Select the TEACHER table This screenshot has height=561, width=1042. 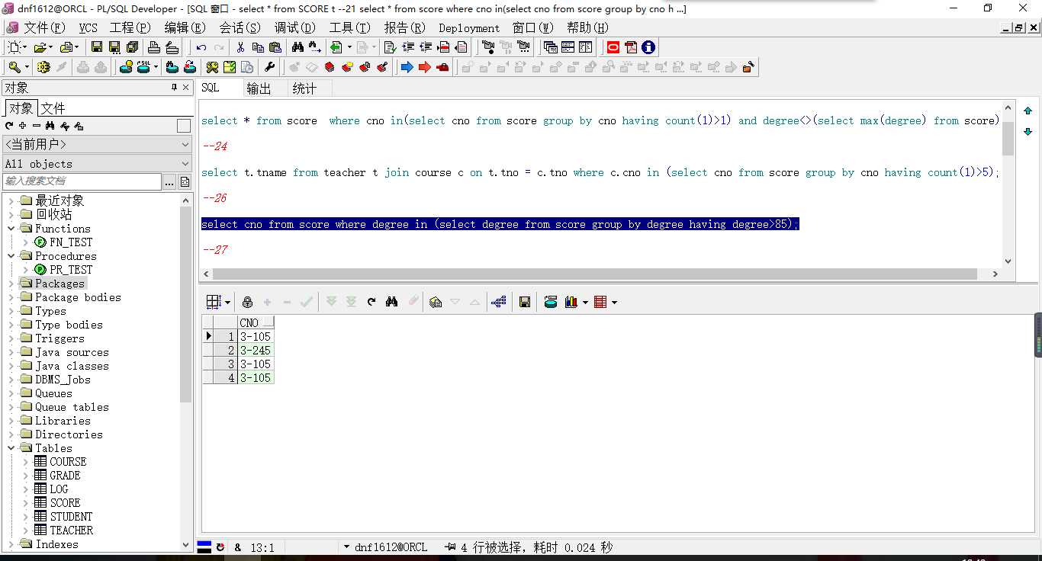(x=71, y=531)
